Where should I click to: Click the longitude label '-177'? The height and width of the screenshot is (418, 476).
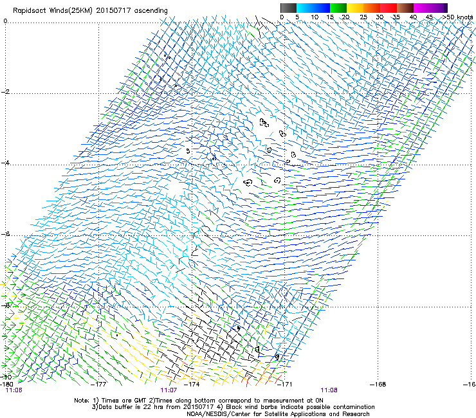coord(98,384)
